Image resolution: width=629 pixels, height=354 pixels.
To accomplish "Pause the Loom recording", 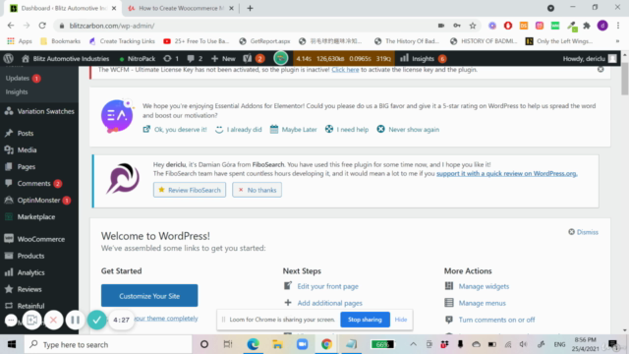I will pyautogui.click(x=75, y=320).
